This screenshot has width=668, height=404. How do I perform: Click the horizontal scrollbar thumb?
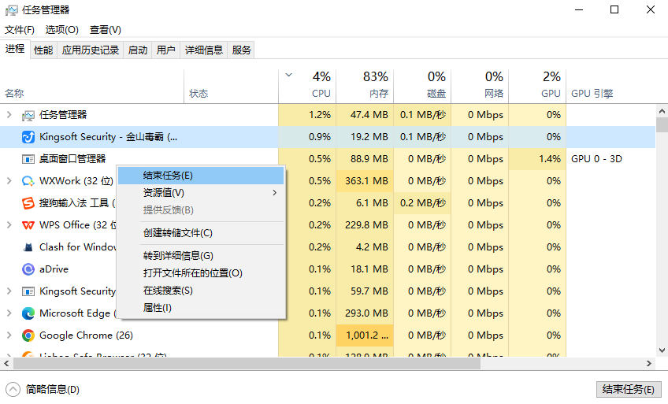point(247,364)
